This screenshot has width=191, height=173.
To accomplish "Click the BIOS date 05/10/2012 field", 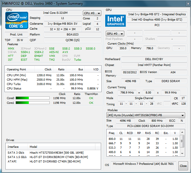I will coord(130,72).
